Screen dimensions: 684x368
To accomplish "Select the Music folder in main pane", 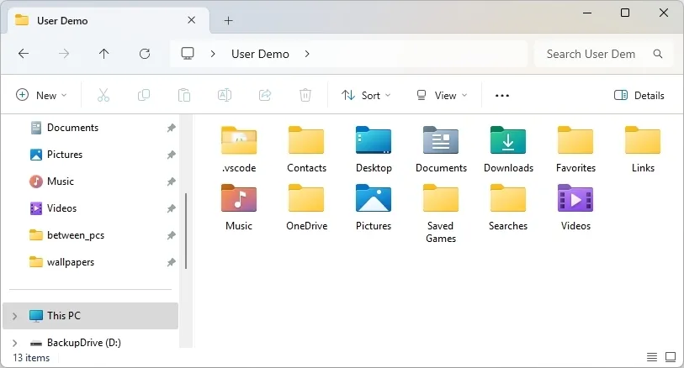I will click(x=239, y=208).
